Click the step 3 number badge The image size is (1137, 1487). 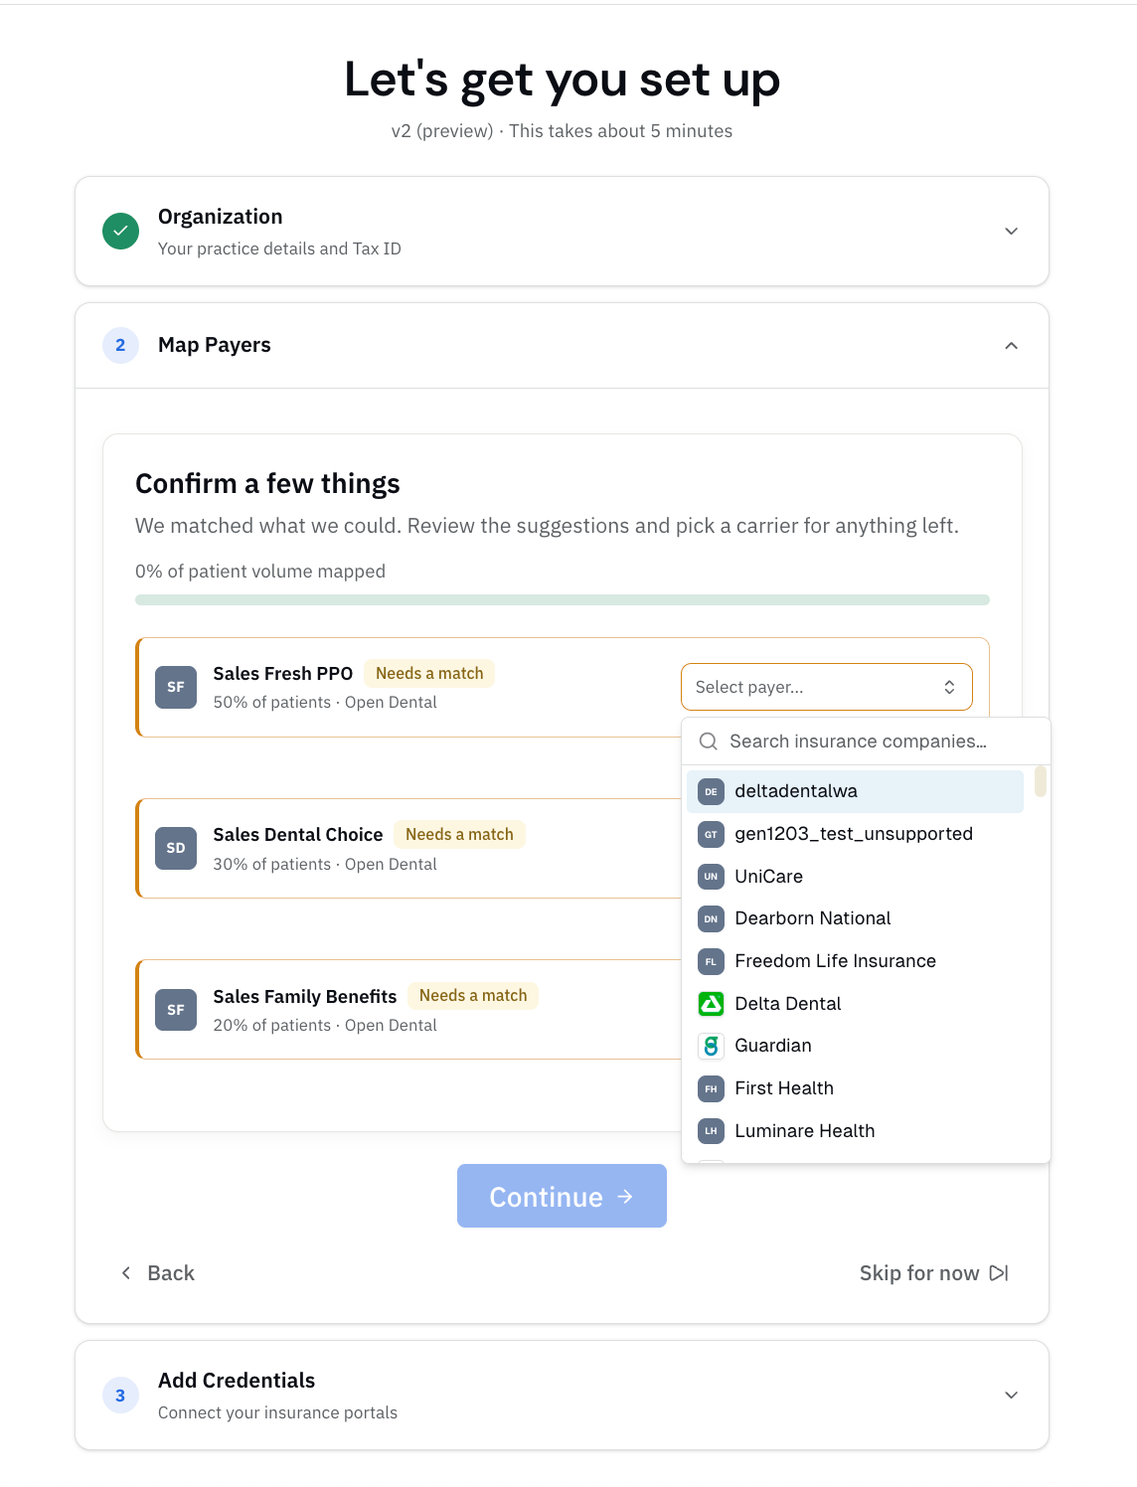pyautogui.click(x=120, y=1395)
